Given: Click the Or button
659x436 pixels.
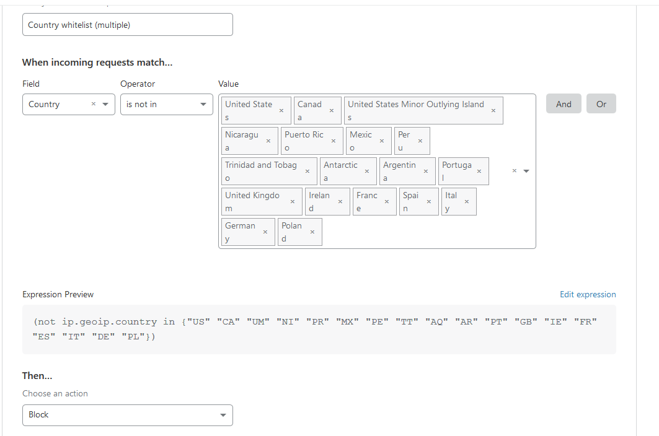Looking at the screenshot, I should coord(601,104).
